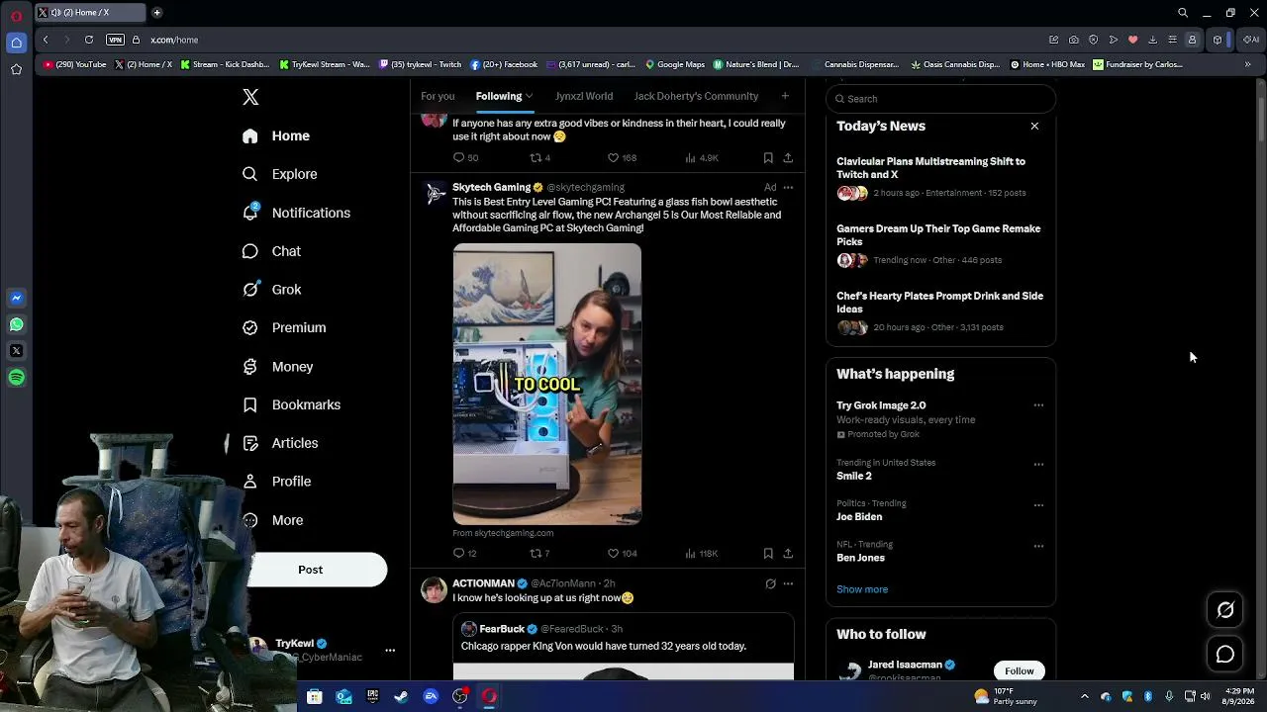Open Steam from the Windows taskbar
The width and height of the screenshot is (1267, 712).
point(401,697)
